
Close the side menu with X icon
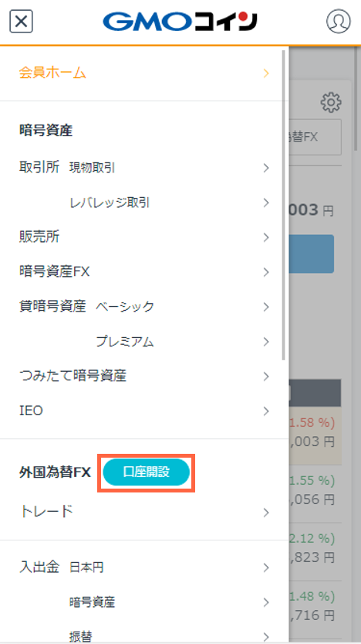[x=21, y=22]
